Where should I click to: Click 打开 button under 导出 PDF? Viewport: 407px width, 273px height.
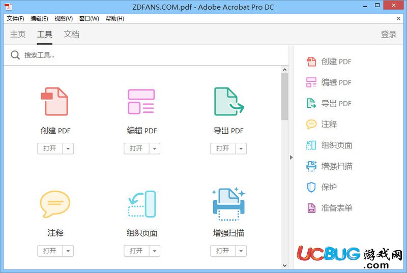coord(223,148)
